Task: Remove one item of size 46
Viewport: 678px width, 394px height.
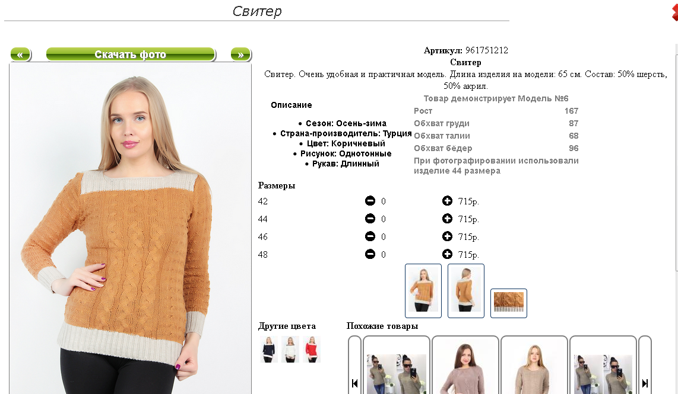Action: click(370, 236)
